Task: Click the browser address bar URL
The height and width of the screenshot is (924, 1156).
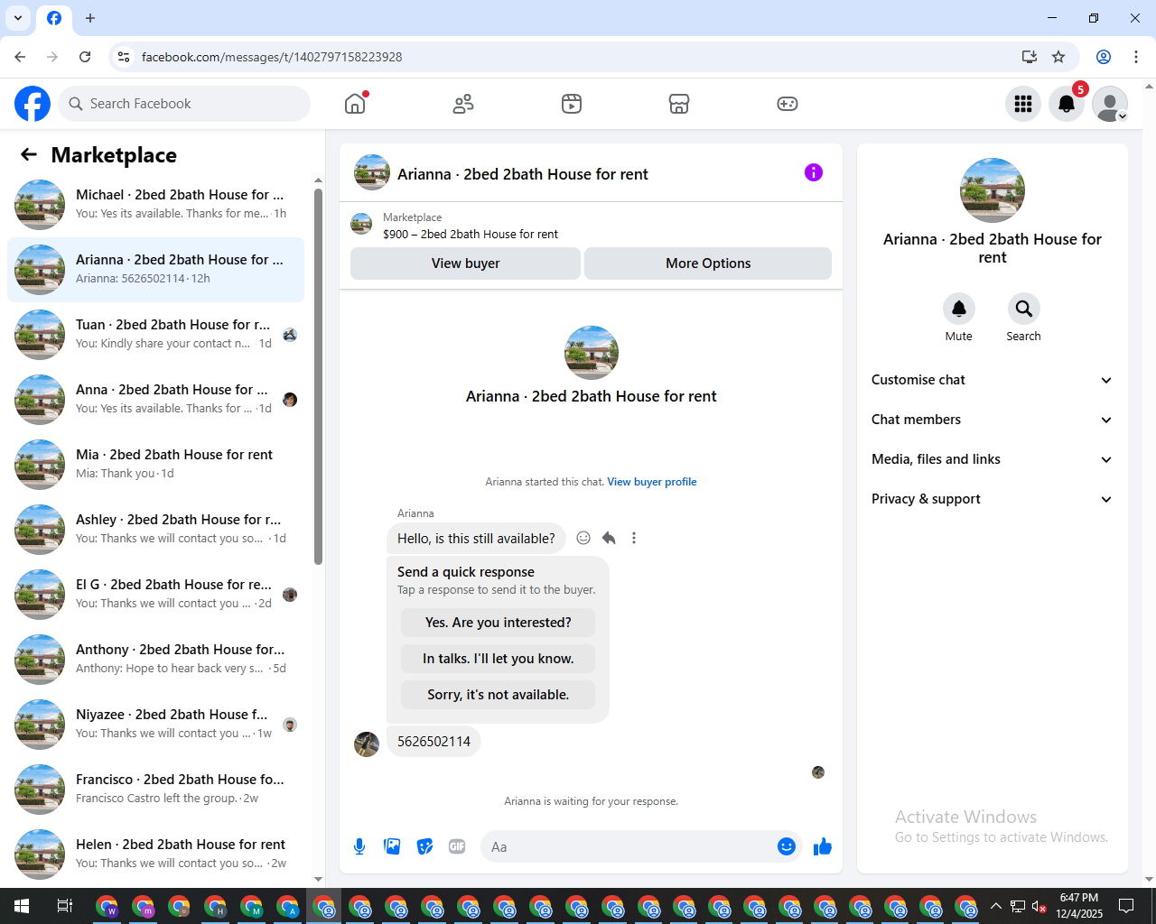Action: coord(272,57)
